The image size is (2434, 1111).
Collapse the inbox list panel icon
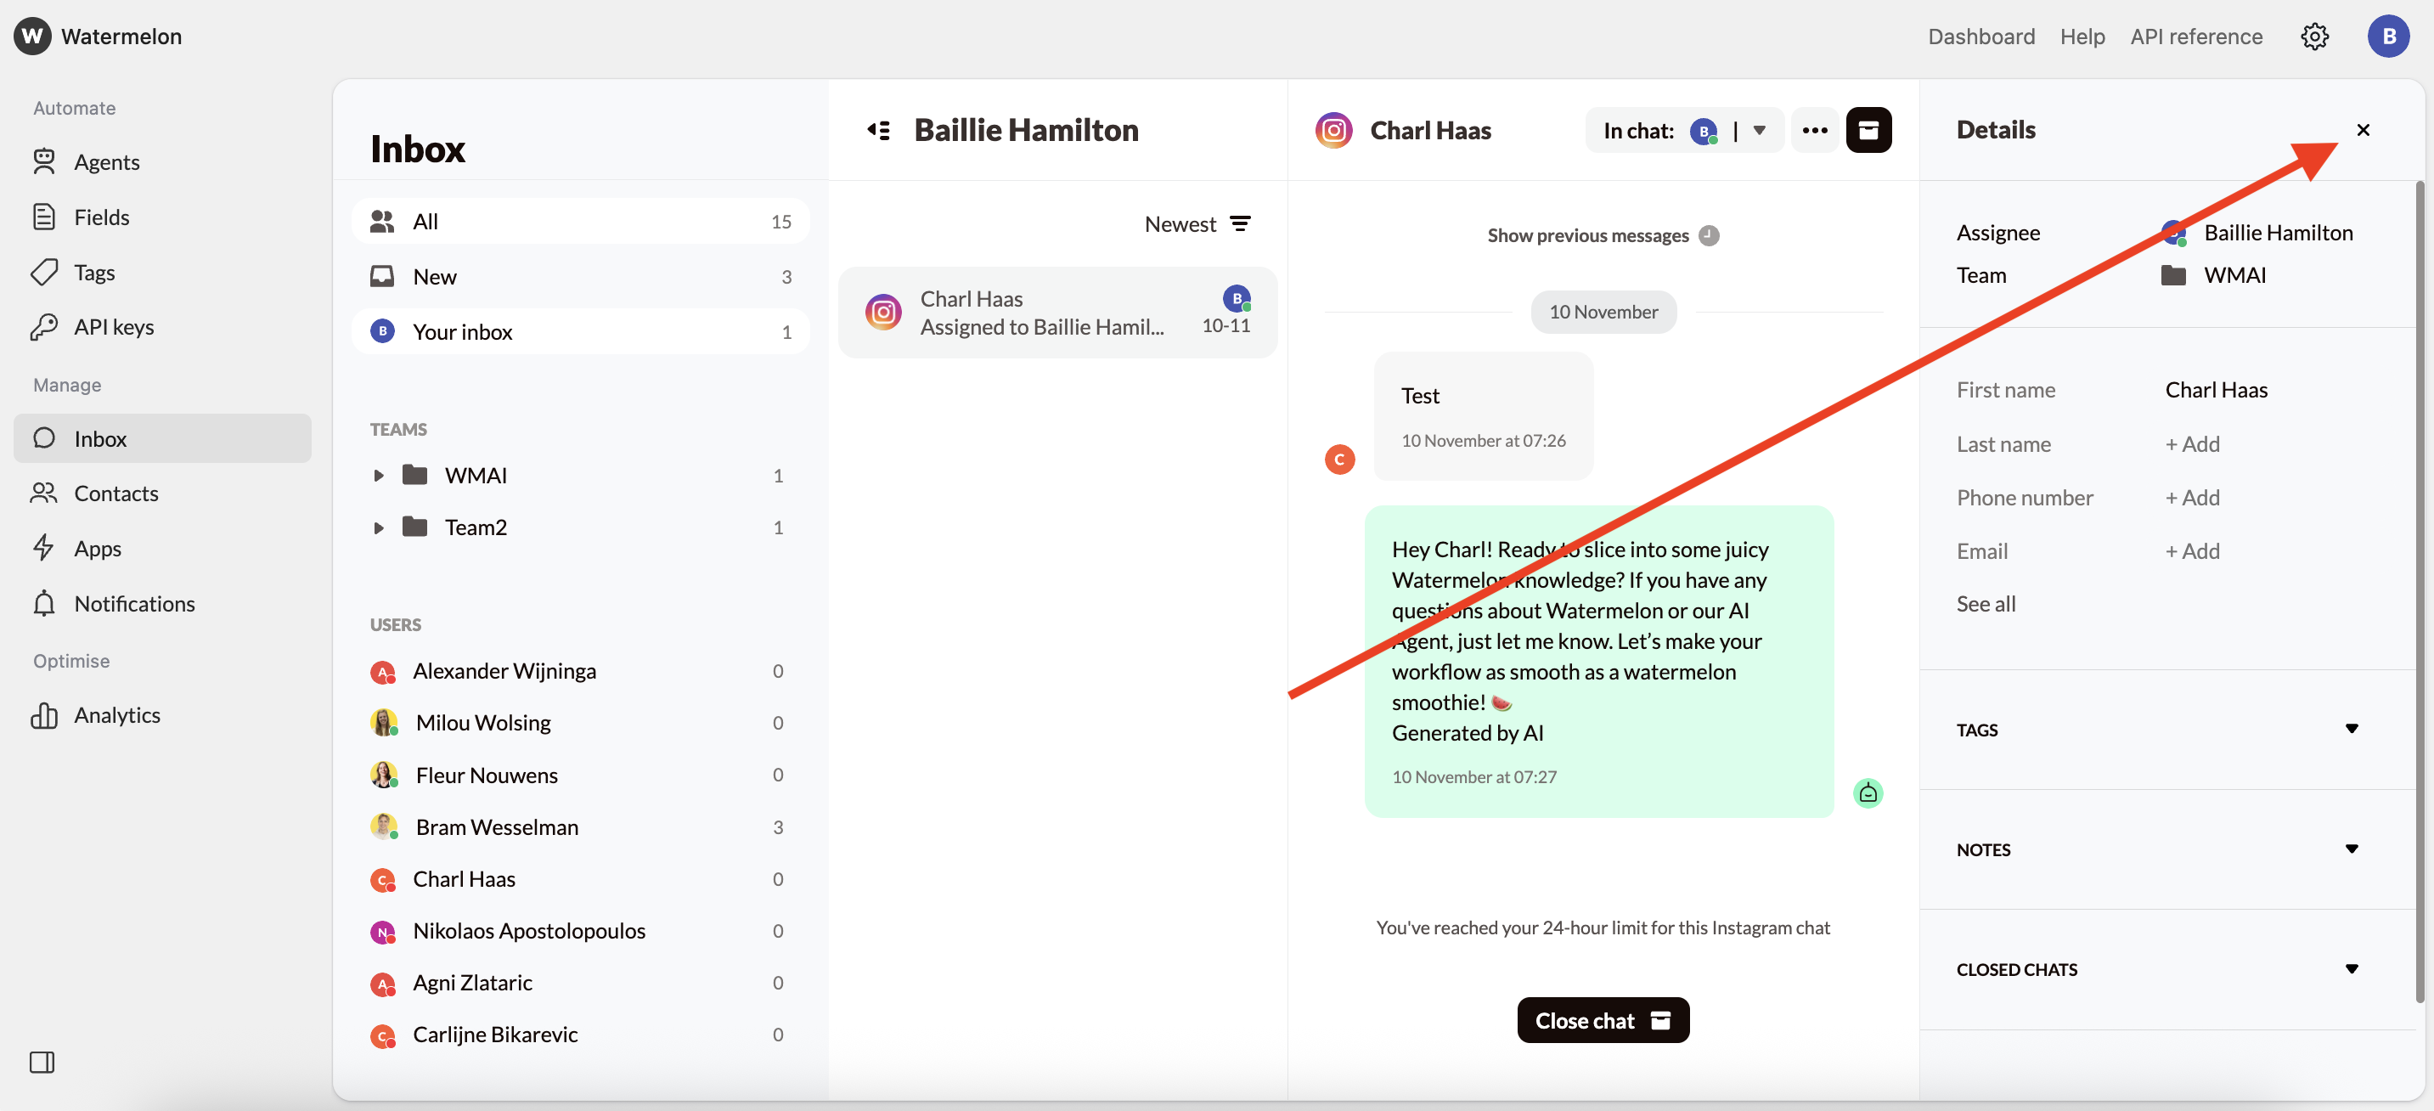click(879, 130)
